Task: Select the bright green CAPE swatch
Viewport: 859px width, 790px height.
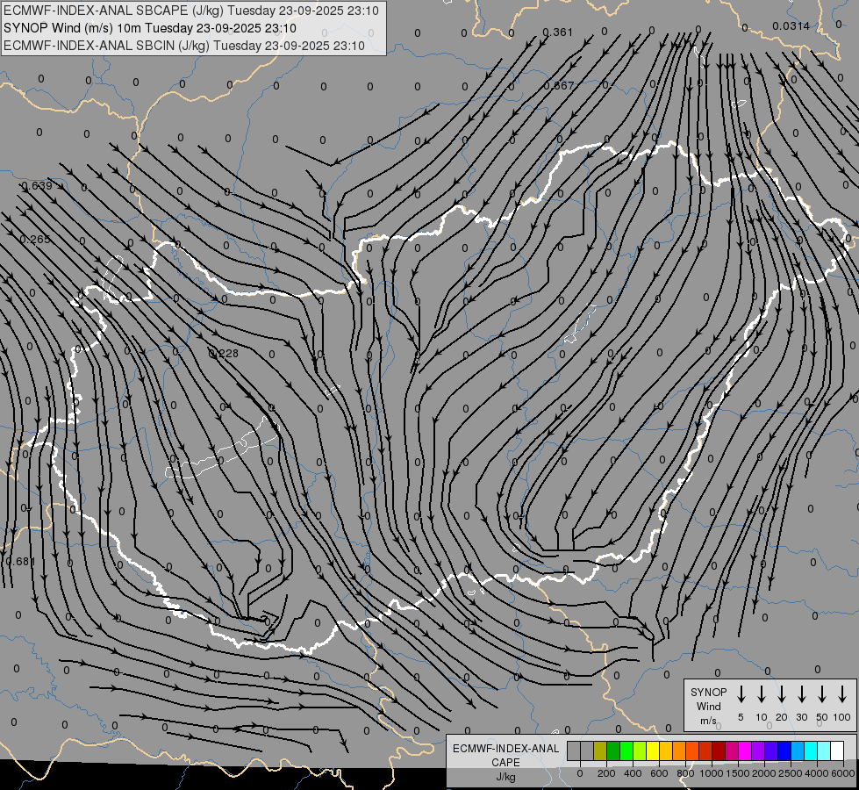Action: pyautogui.click(x=626, y=750)
